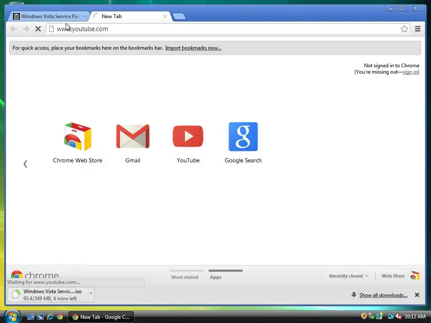The width and height of the screenshot is (431, 323).
Task: Go back using the back arrow
Action: point(13,29)
